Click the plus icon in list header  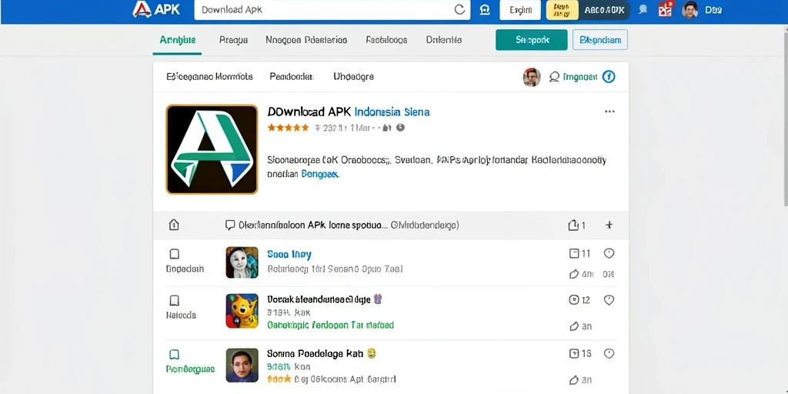click(609, 225)
